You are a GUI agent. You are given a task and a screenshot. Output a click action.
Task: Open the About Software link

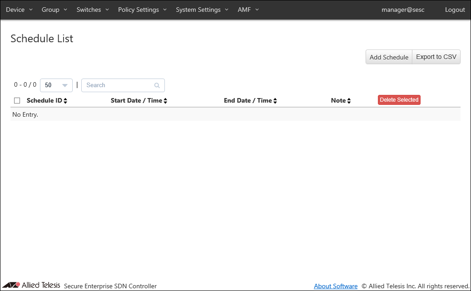coord(336,286)
